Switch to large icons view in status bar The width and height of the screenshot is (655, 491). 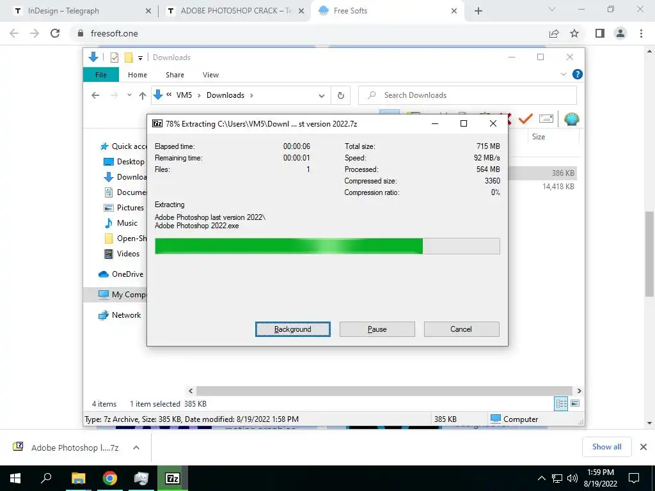575,403
